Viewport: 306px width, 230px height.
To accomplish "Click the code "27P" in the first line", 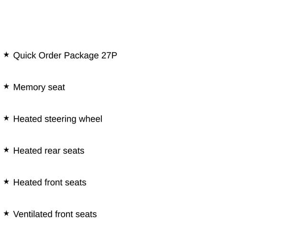I will pyautogui.click(x=109, y=56).
